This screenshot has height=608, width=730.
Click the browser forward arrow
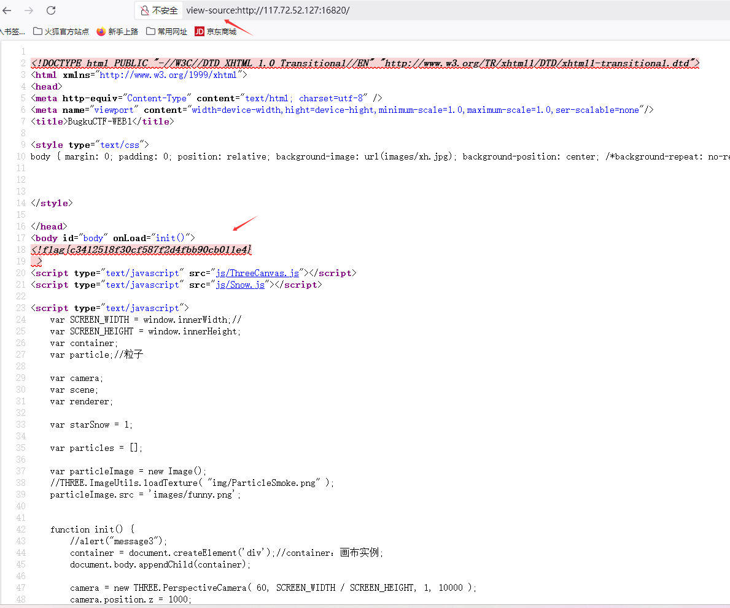pos(29,10)
